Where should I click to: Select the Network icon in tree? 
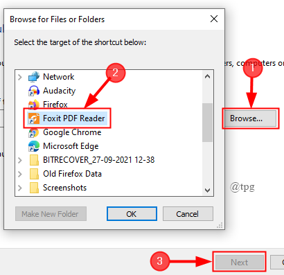pyautogui.click(x=34, y=77)
